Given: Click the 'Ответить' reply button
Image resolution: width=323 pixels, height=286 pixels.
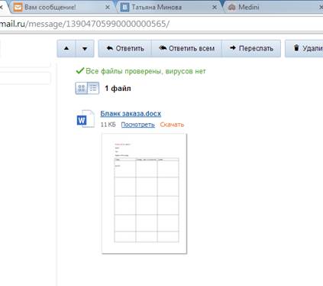Looking at the screenshot, I should point(125,48).
